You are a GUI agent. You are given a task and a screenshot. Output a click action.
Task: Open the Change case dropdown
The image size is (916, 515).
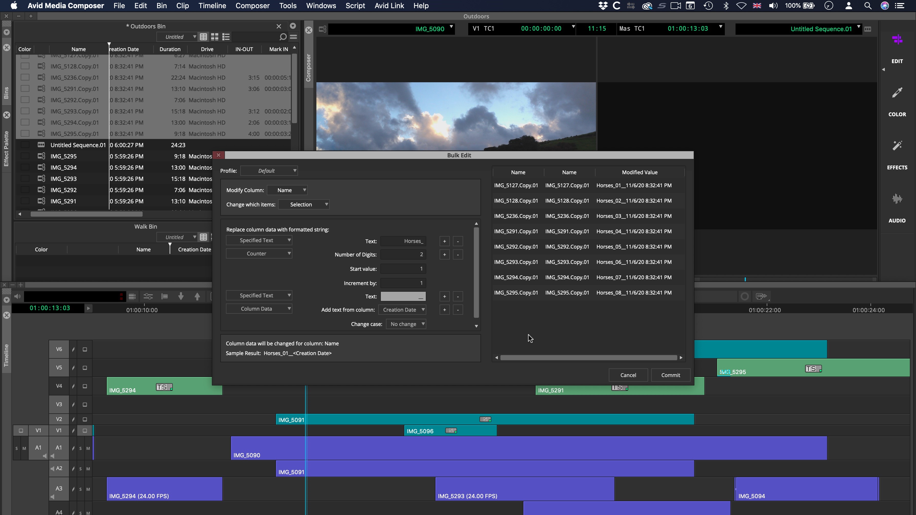(406, 324)
